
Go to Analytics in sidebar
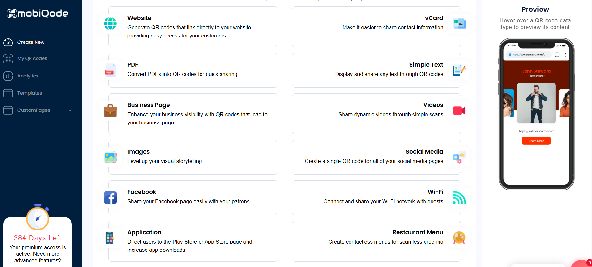(x=28, y=76)
